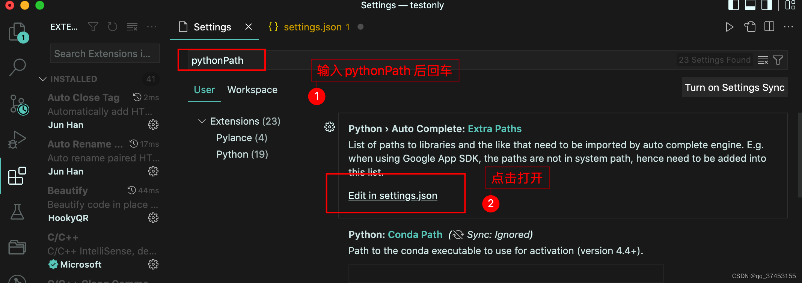
Task: Click the Conda Path setting title
Action: (395, 235)
